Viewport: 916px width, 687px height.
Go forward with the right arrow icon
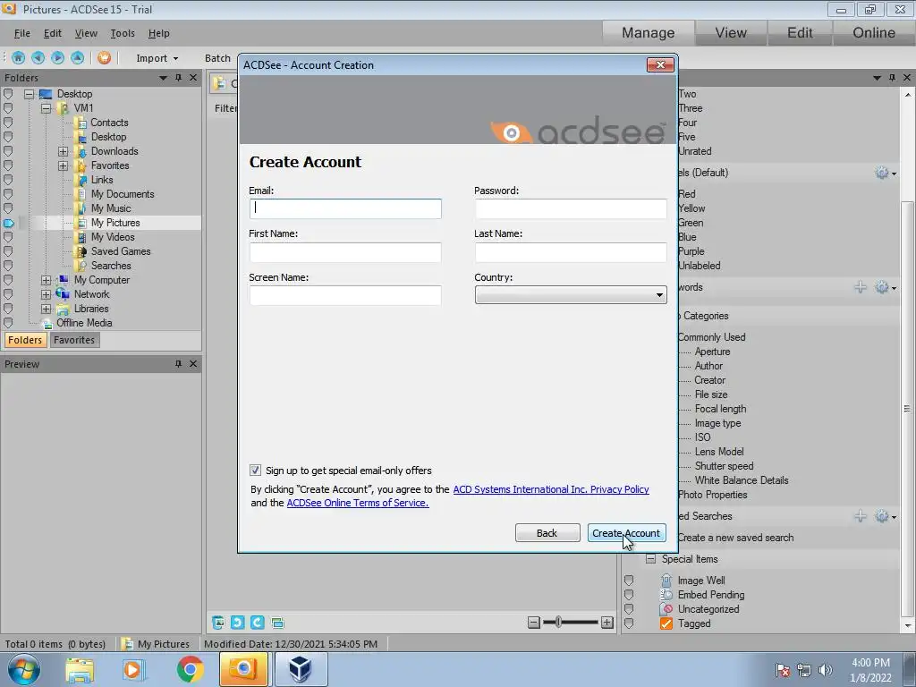click(58, 58)
